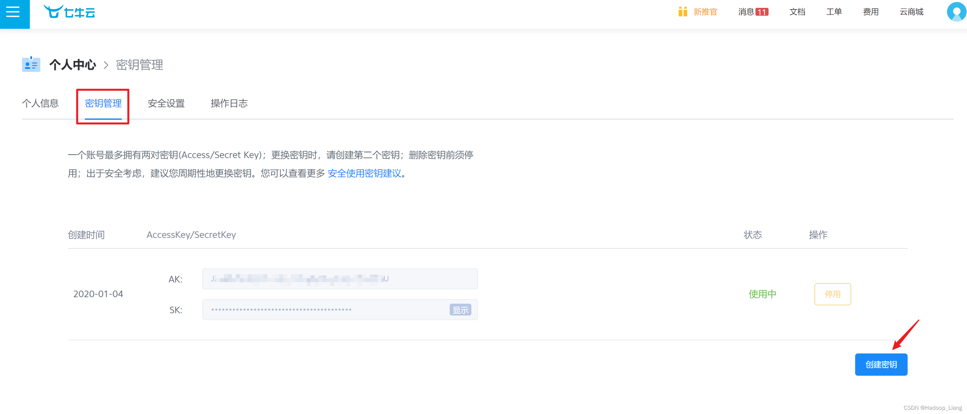Click the 七牛云 logo
967x414 pixels.
pos(69,11)
